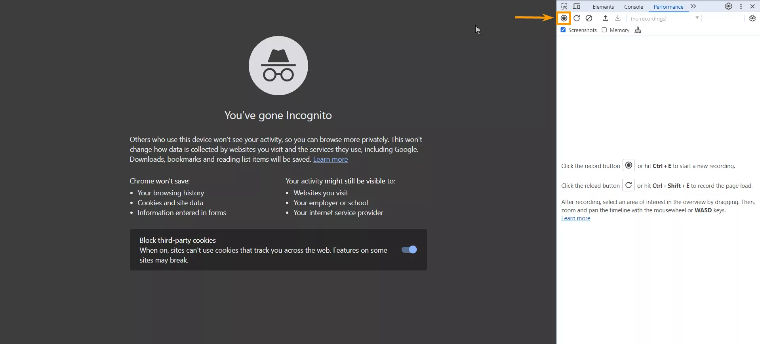Select the inspect element picker icon
The image size is (760, 344).
click(564, 6)
